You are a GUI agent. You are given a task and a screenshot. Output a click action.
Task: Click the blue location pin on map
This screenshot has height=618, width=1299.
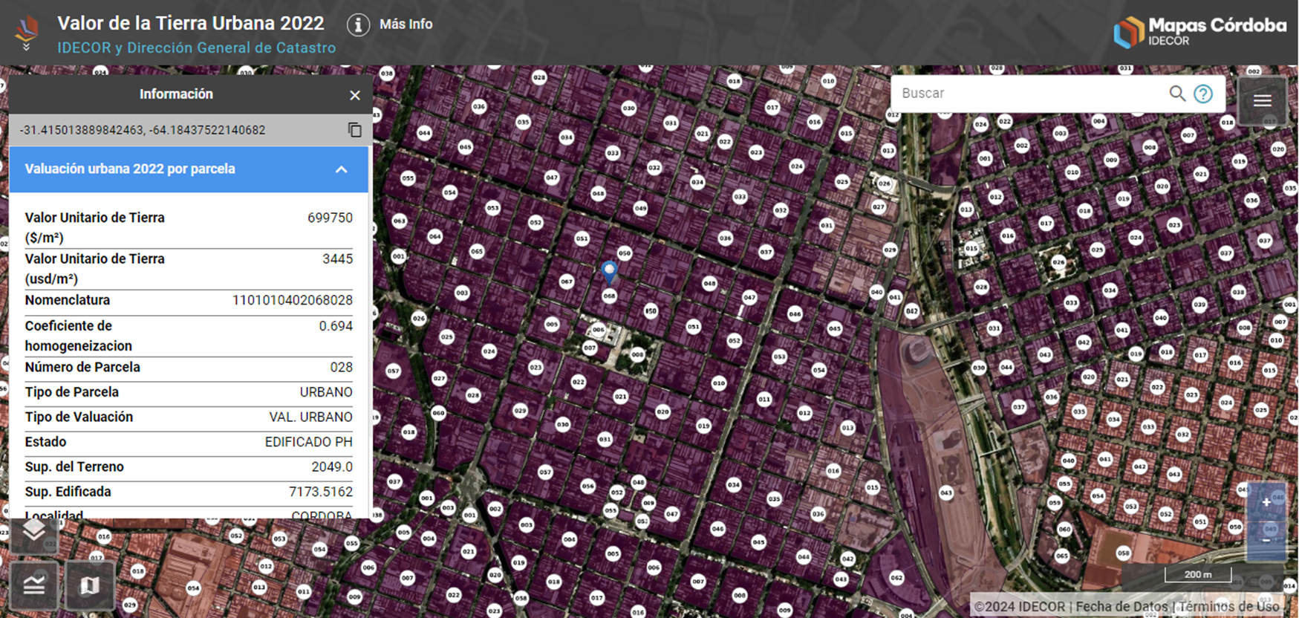pyautogui.click(x=609, y=271)
